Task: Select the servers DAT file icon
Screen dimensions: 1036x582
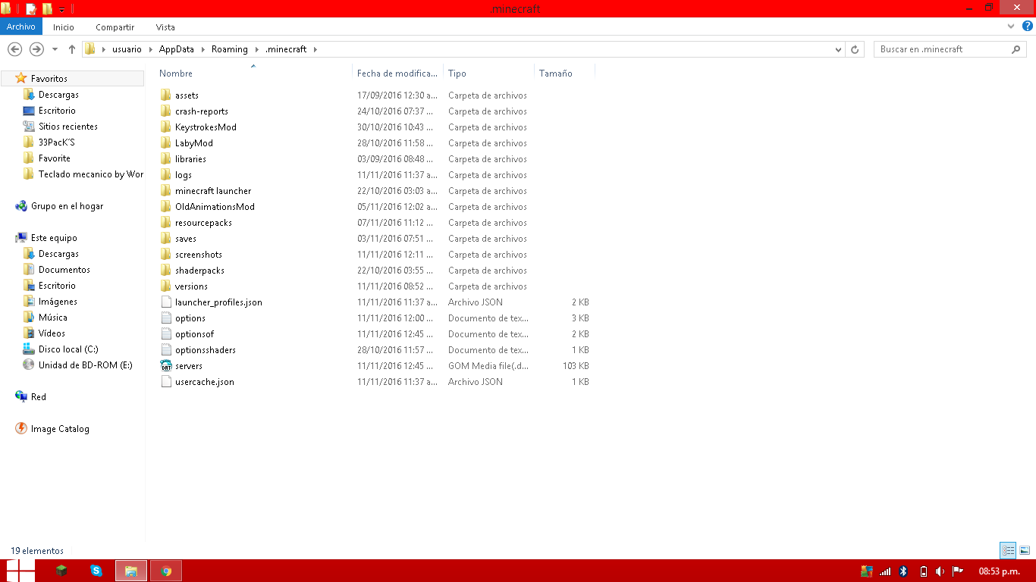Action: (167, 366)
